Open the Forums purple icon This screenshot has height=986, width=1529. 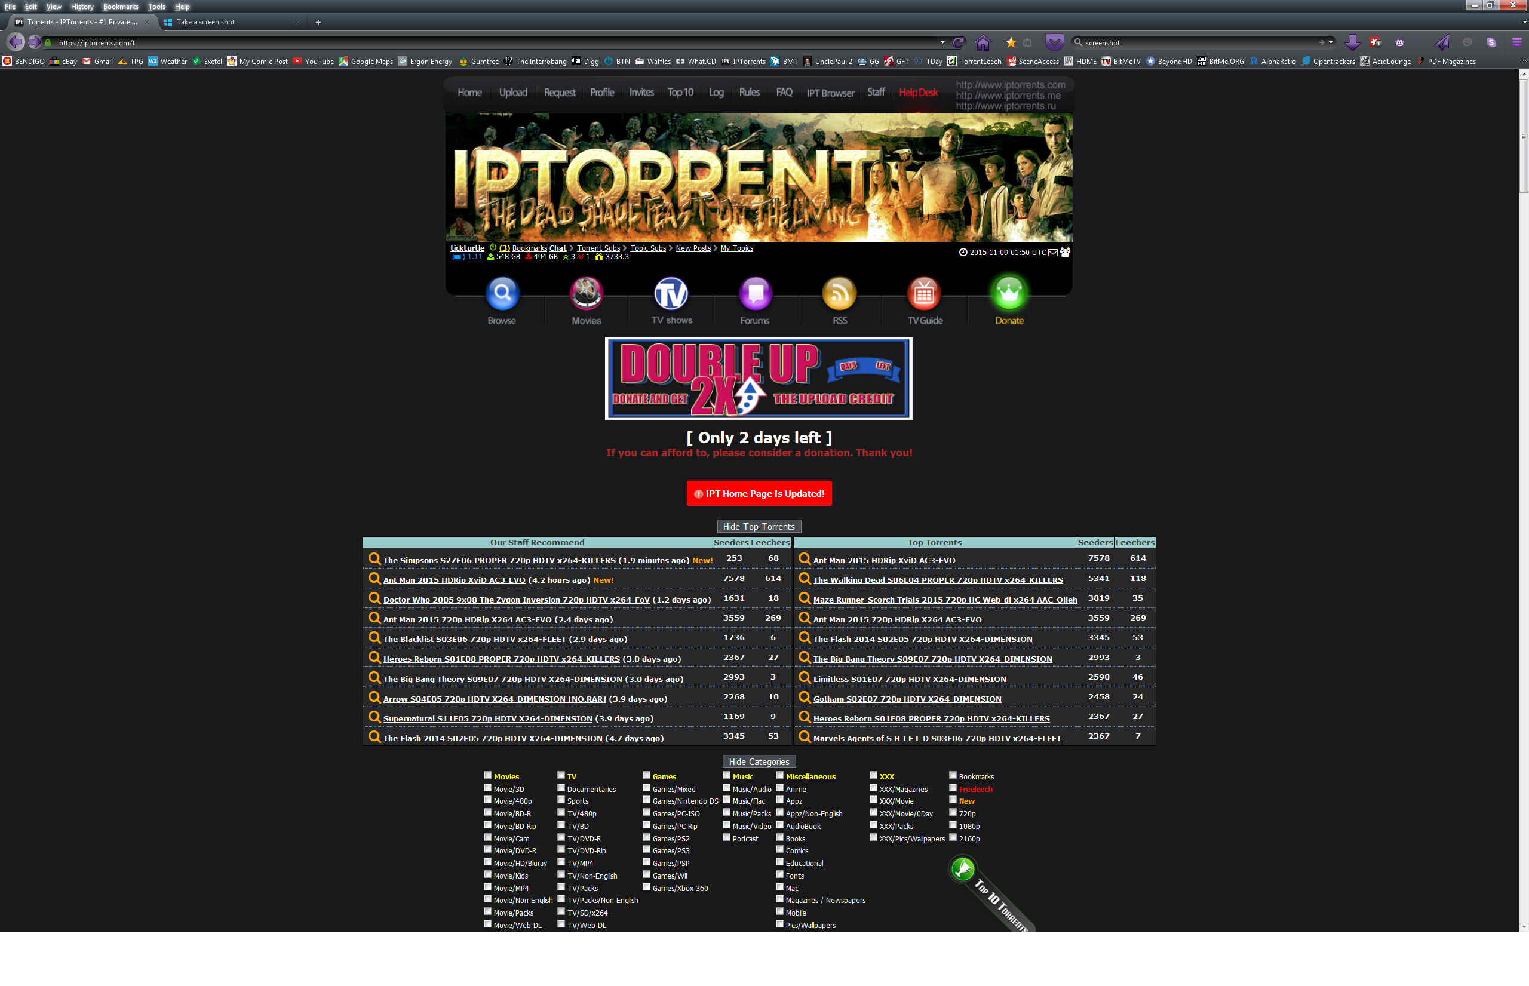click(756, 294)
